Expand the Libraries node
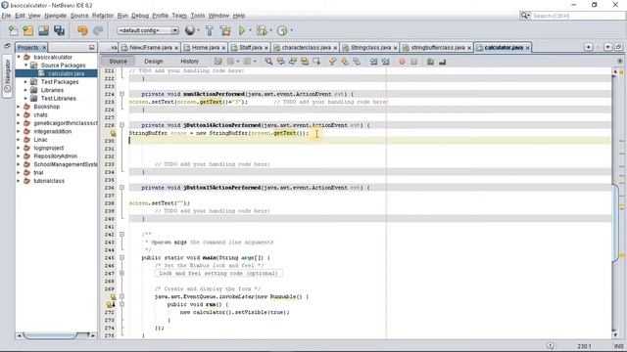This screenshot has width=627, height=352. point(26,90)
